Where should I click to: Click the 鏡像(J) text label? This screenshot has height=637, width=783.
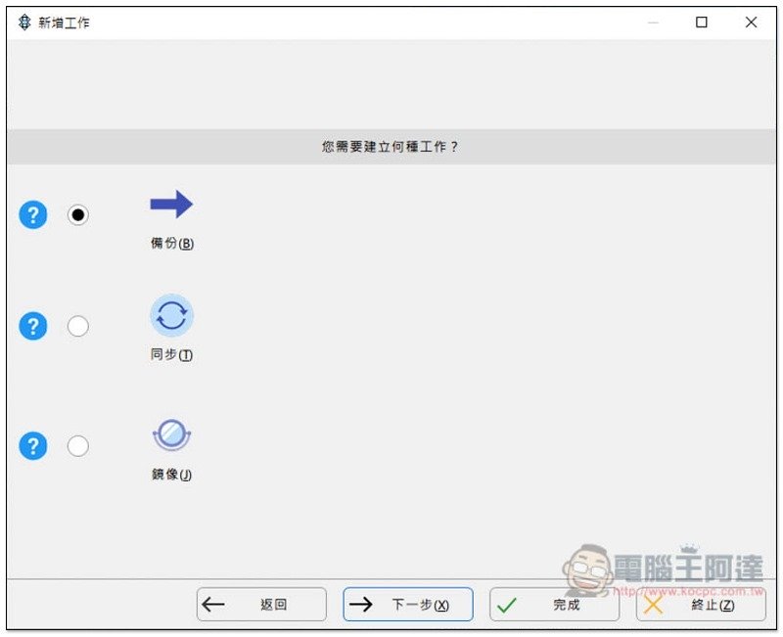pyautogui.click(x=172, y=475)
